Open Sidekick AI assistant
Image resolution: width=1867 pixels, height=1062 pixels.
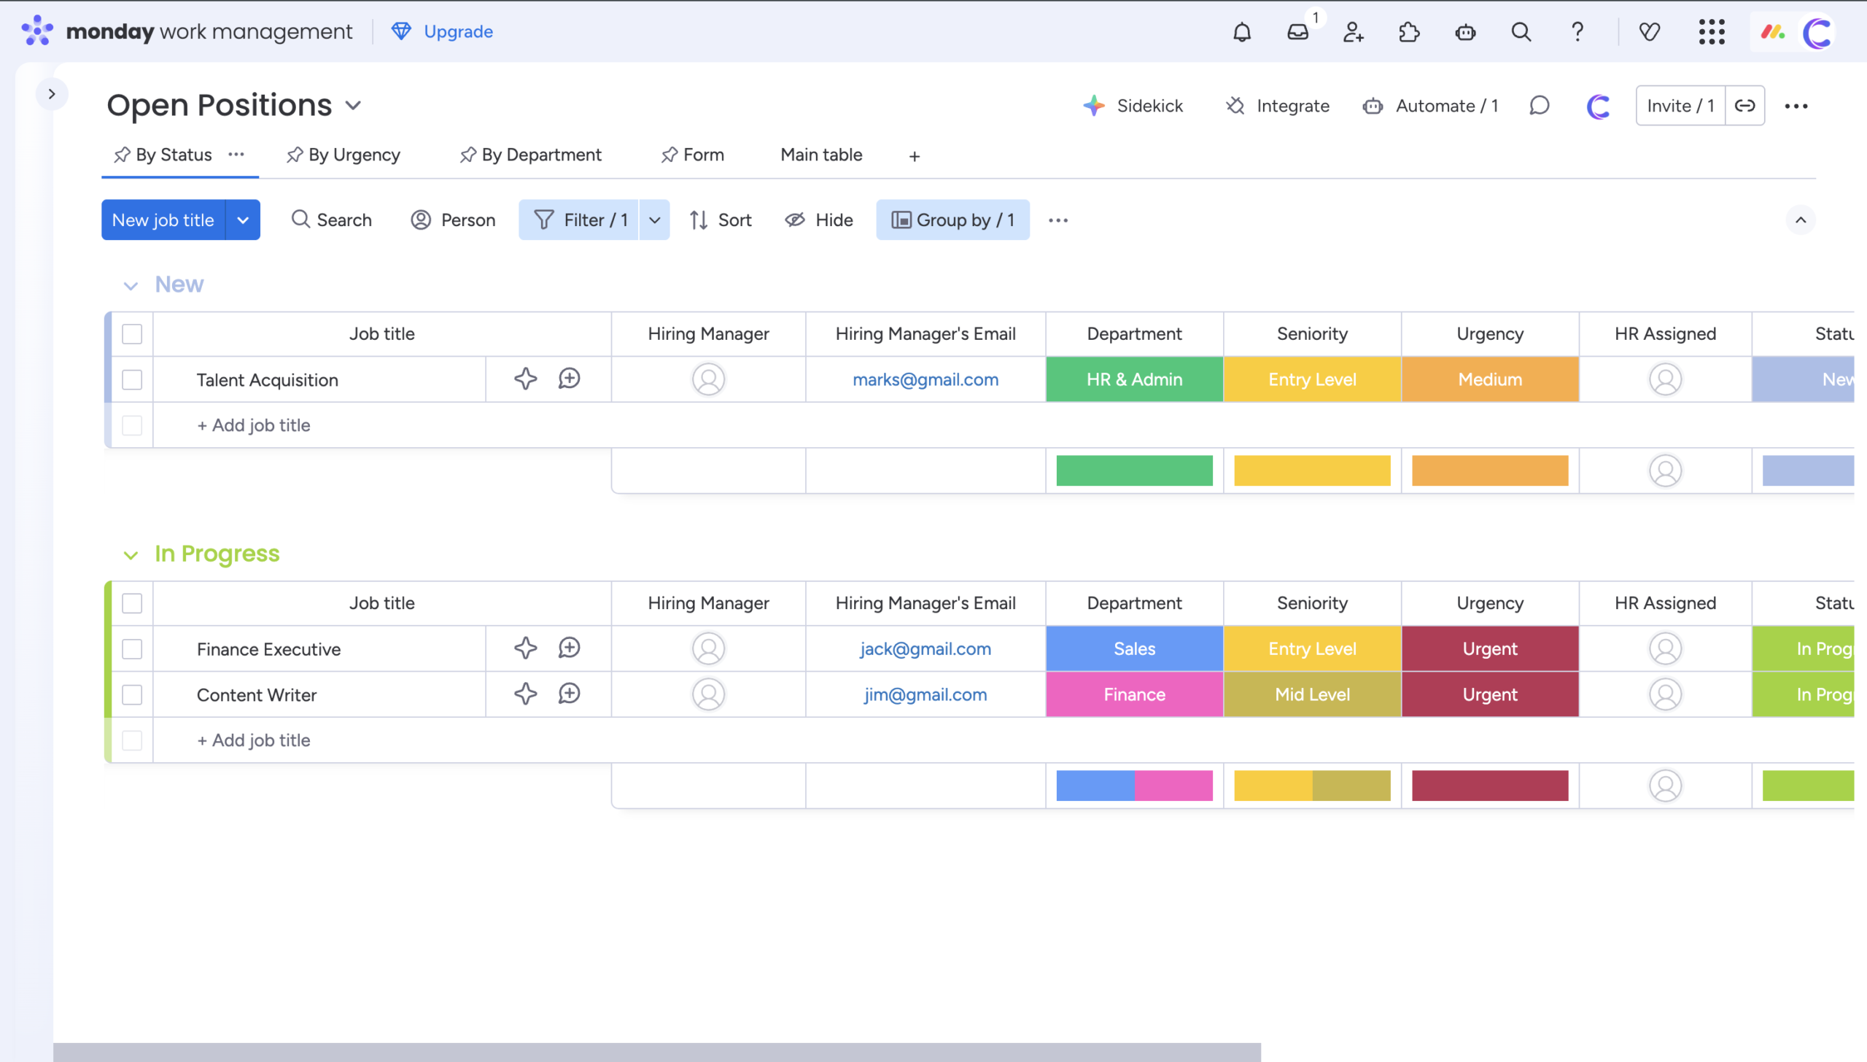click(x=1134, y=106)
